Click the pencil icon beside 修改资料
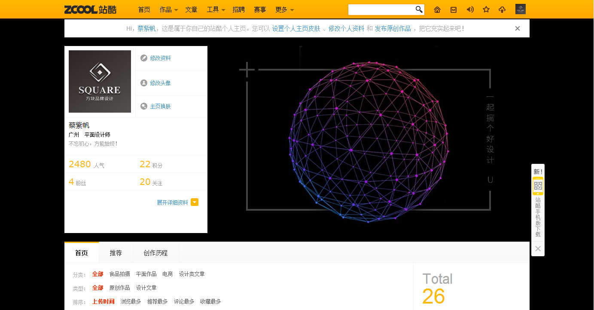The image size is (594, 310). click(144, 58)
